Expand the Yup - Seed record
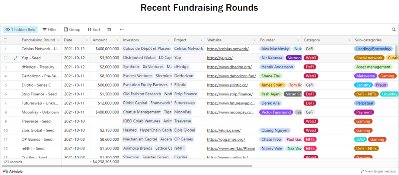 (16, 58)
